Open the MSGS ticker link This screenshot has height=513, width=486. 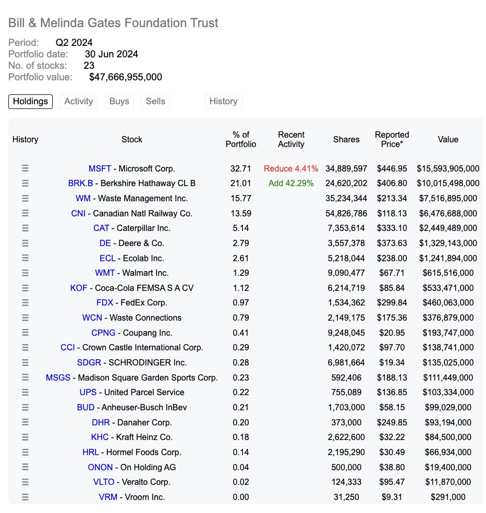click(x=58, y=377)
